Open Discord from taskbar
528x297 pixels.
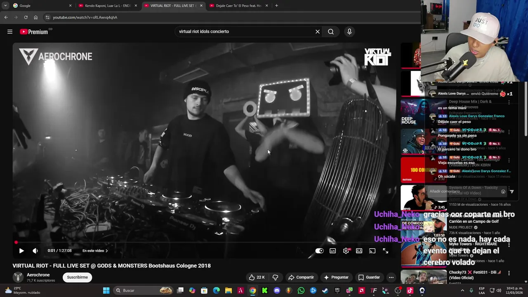tap(277, 290)
